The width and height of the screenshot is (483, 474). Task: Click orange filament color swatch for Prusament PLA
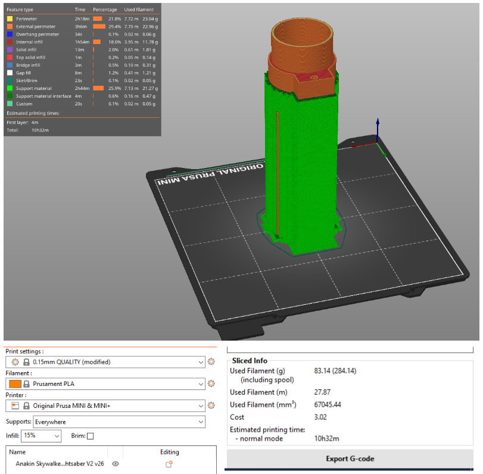[15, 383]
